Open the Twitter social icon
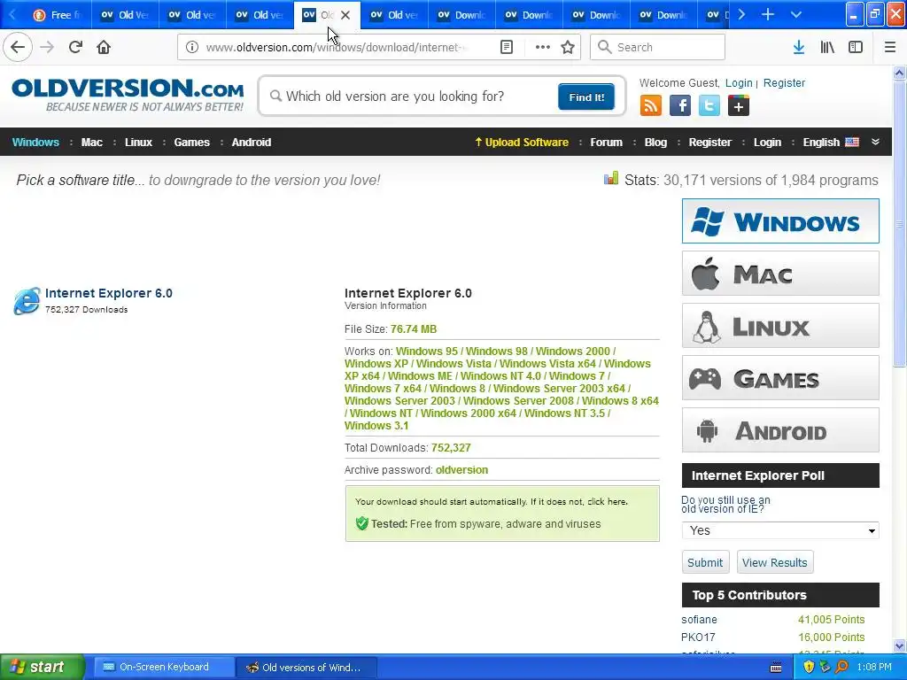 (709, 106)
